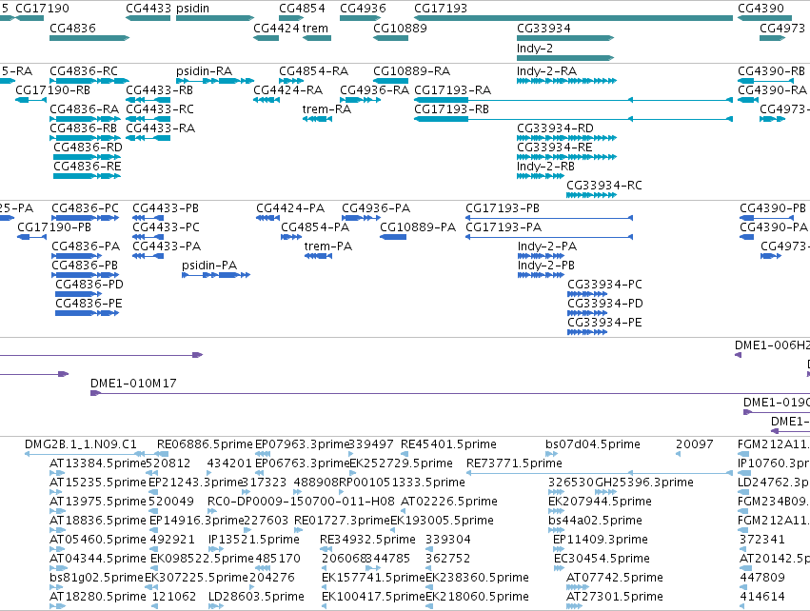Select EST GH25396.3prime
Image resolution: width=810 pixels, height=611 pixels.
[x=644, y=483]
